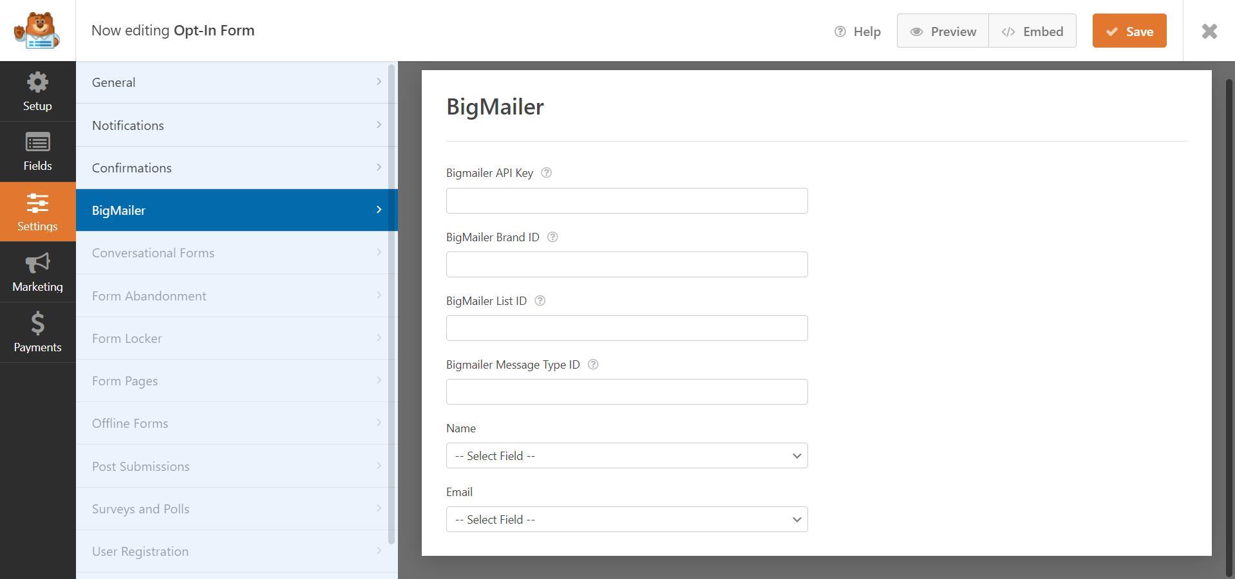Open the Payments dollar icon
The width and height of the screenshot is (1235, 579).
[x=37, y=323]
